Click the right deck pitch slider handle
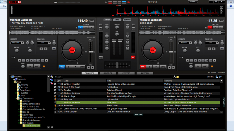Image resolution: width=234 pixels, height=131 pixels. (171, 52)
